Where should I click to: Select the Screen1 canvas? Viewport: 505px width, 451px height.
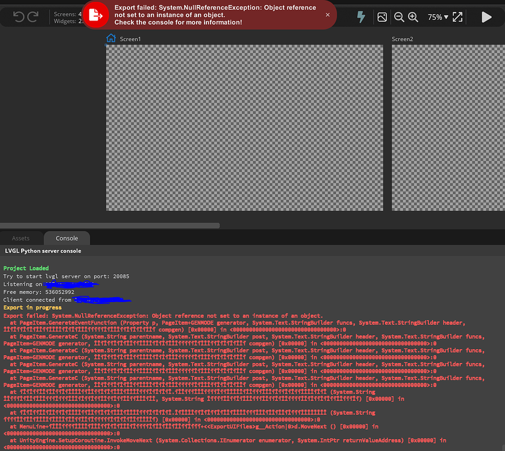pos(244,130)
